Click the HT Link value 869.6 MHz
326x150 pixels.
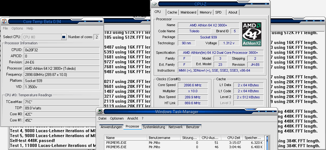click(193, 103)
